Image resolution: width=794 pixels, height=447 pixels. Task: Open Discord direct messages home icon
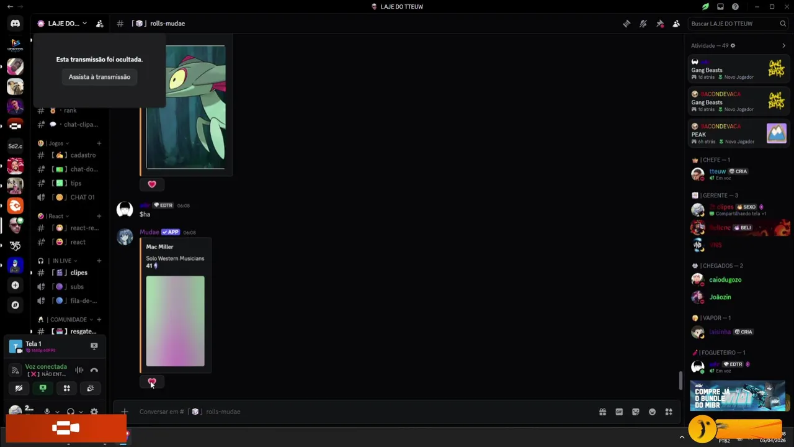[x=15, y=24]
